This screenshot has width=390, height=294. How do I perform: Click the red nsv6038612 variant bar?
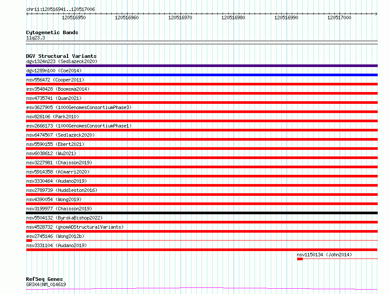202,158
